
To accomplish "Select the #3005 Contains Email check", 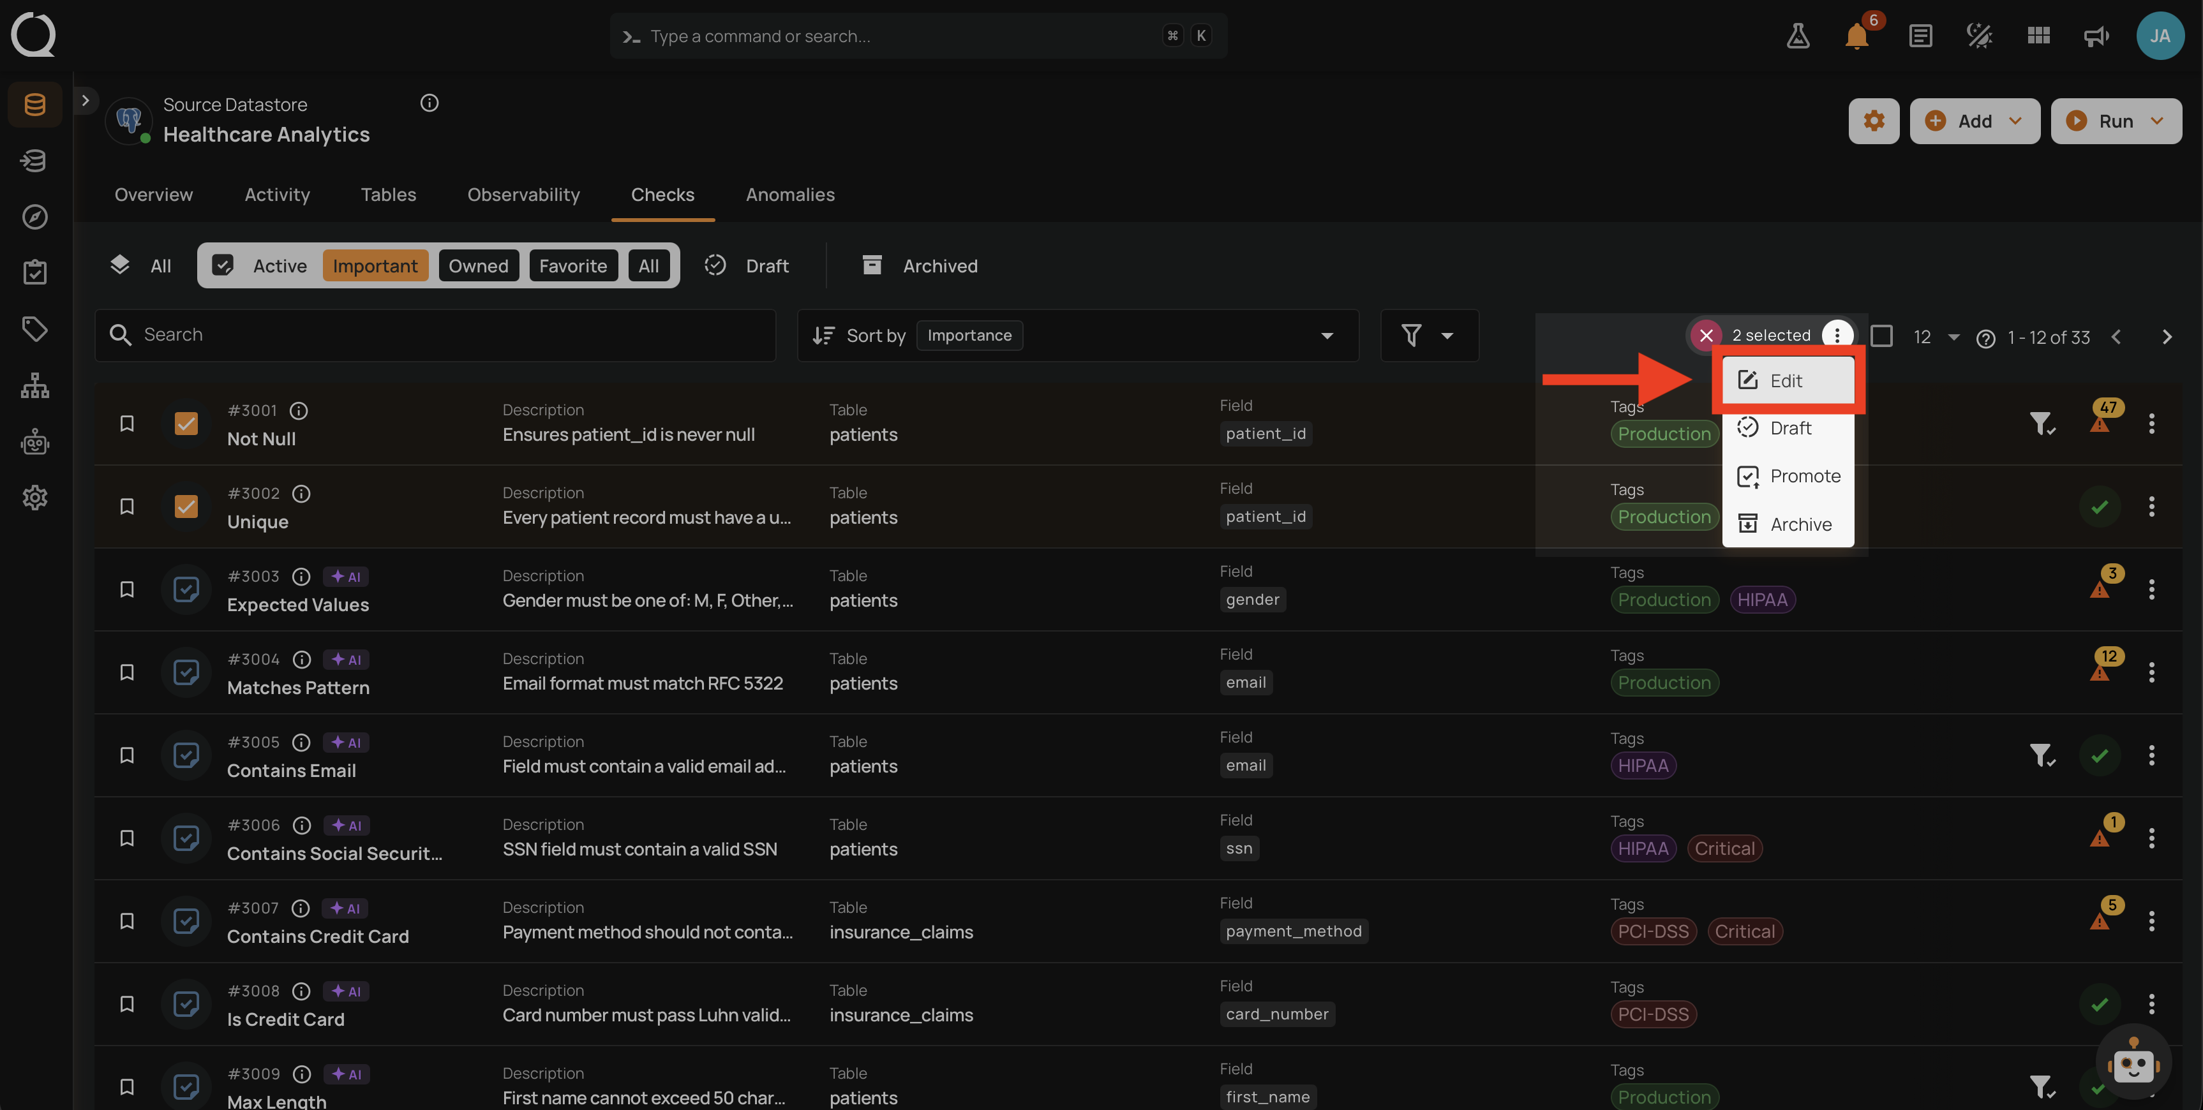I will click(186, 755).
